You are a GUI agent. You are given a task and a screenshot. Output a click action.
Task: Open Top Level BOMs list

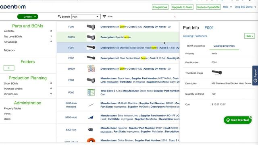pos(13,37)
